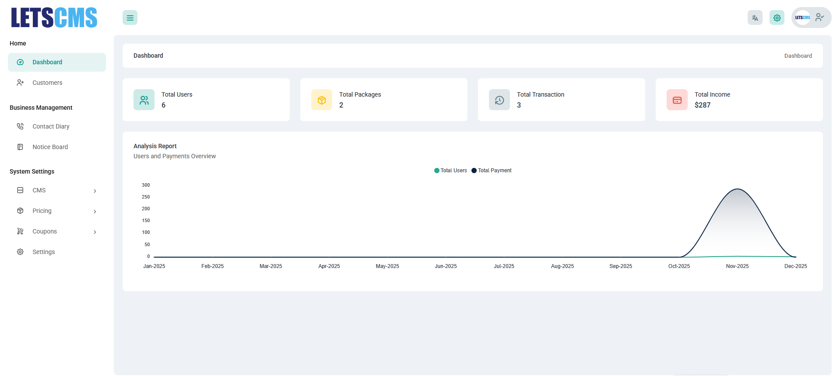
Task: Open the user profile avatar menu
Action: tap(811, 18)
